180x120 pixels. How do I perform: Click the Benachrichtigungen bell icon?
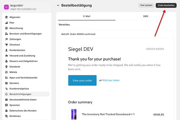pyautogui.click(x=7, y=94)
